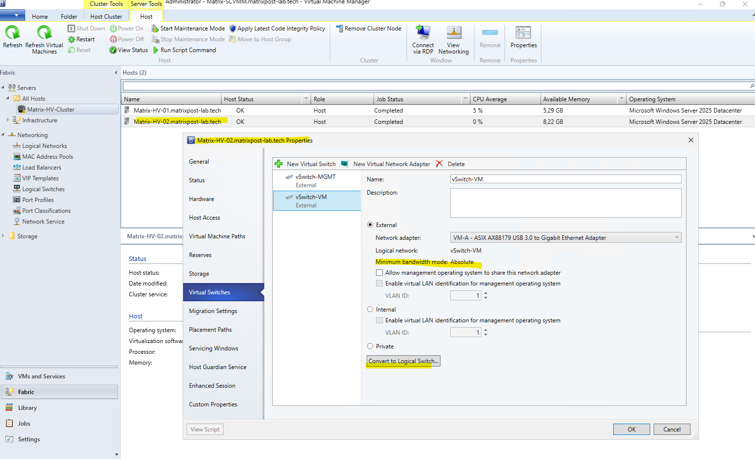The width and height of the screenshot is (755, 459).
Task: Add a New Virtual Switch
Action: pyautogui.click(x=305, y=164)
